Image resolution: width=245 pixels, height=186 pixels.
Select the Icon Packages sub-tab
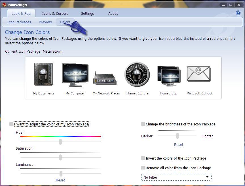[x=19, y=22]
